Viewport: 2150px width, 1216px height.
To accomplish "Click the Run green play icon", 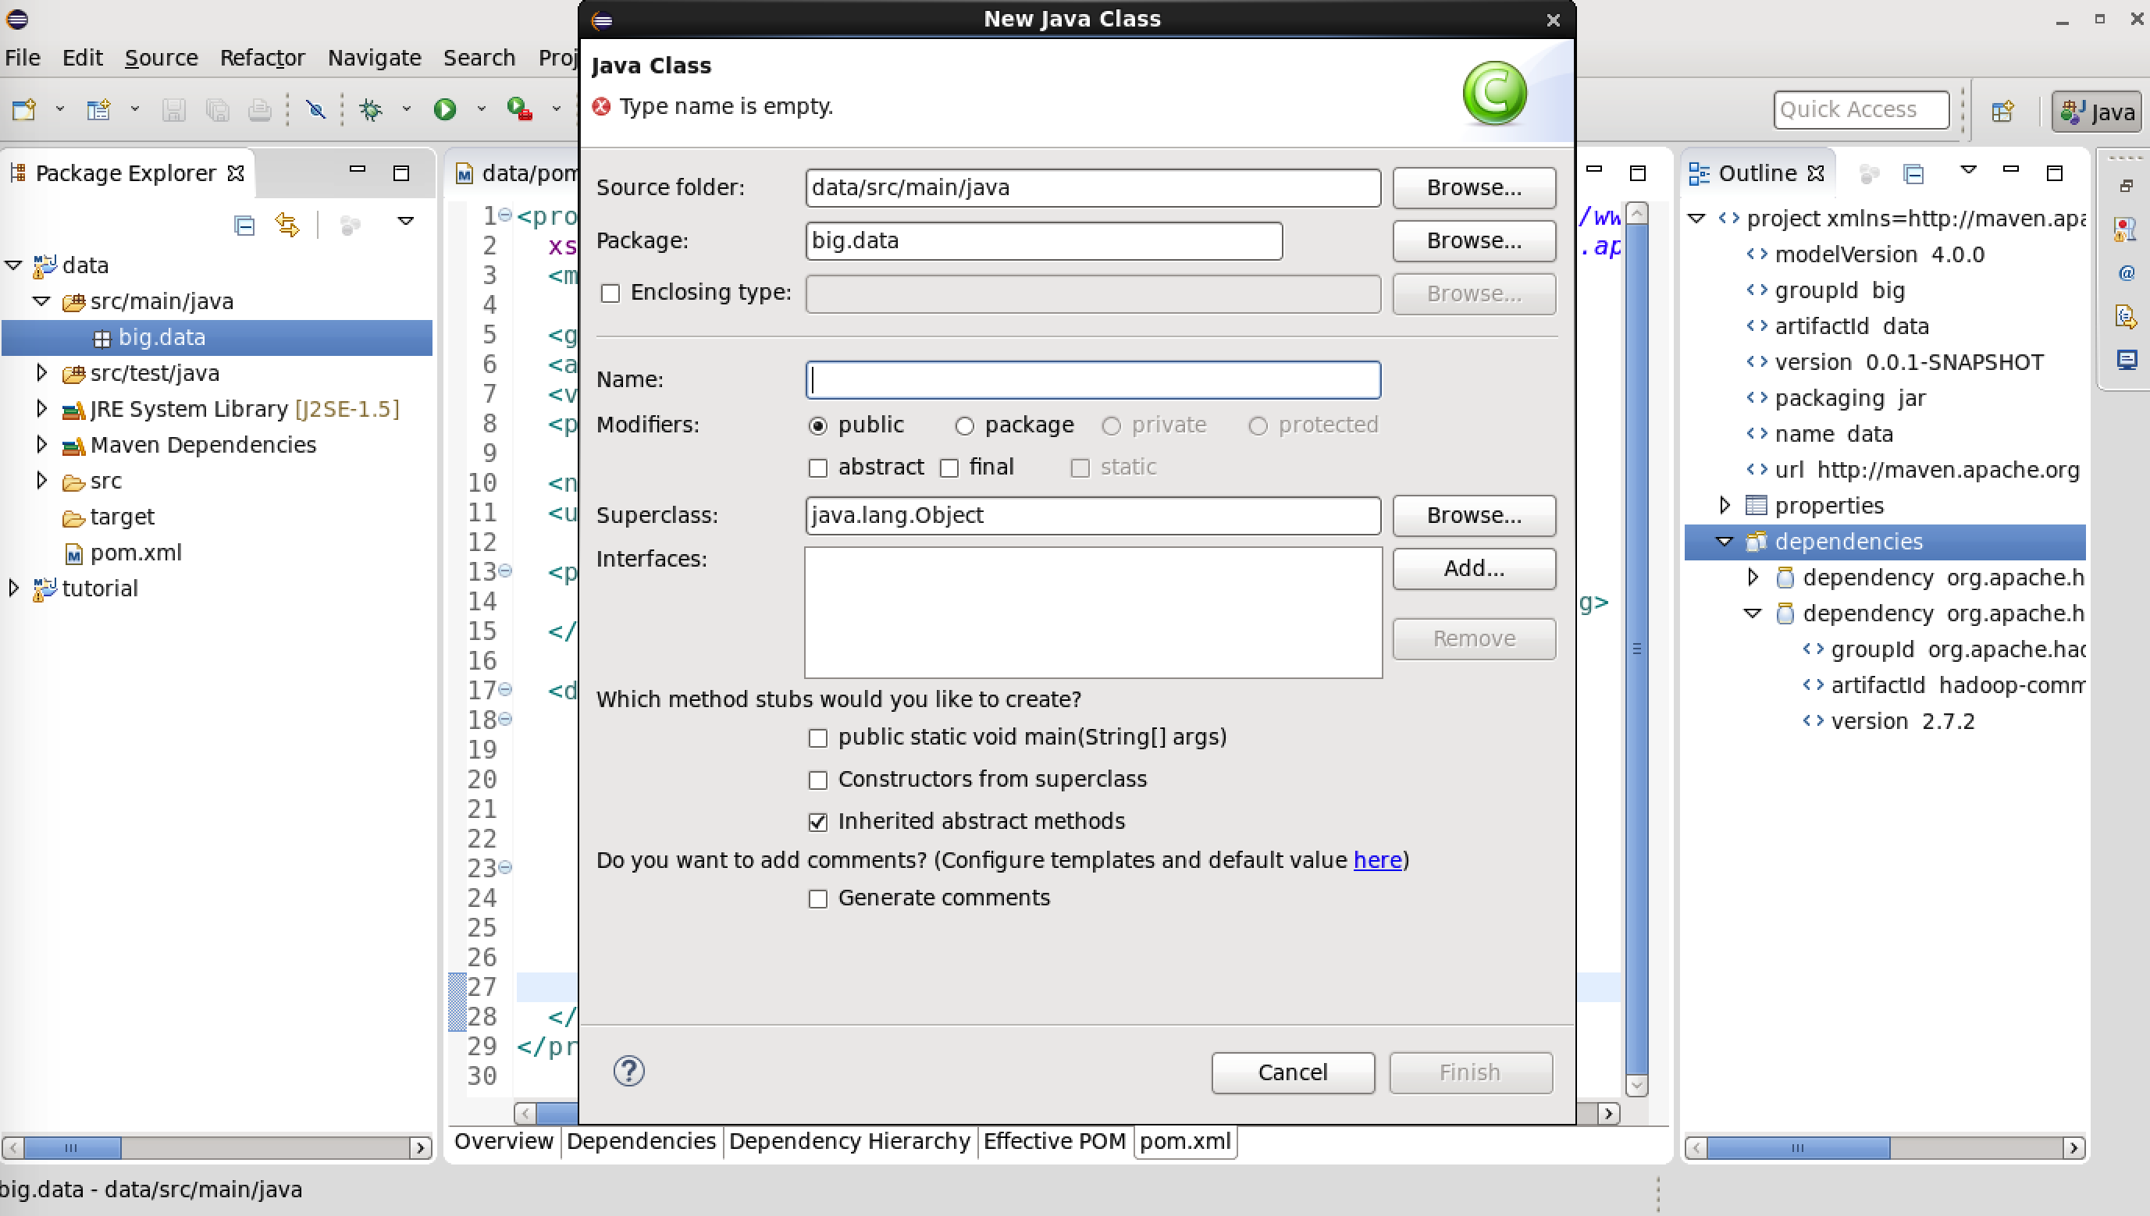I will pyautogui.click(x=444, y=109).
